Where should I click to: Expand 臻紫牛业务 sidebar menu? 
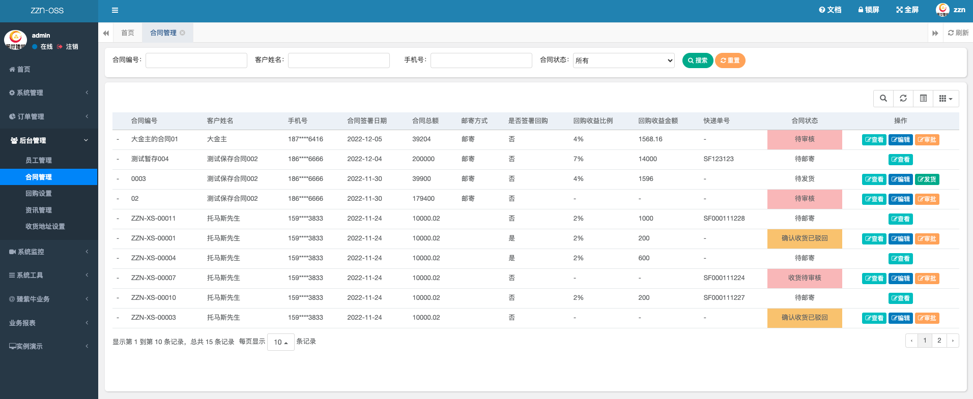49,299
